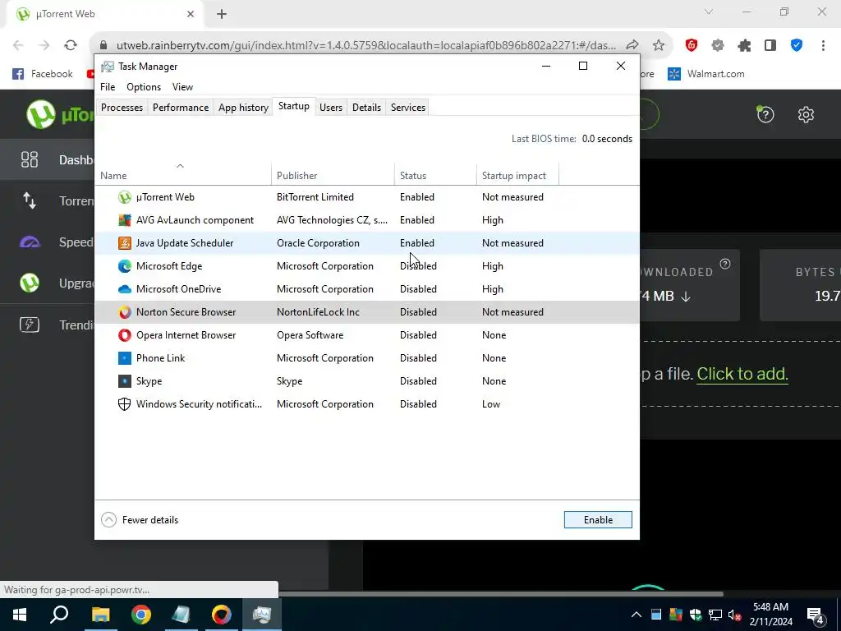841x631 pixels.
Task: Open Chrome three-dot menu
Action: [x=823, y=46]
